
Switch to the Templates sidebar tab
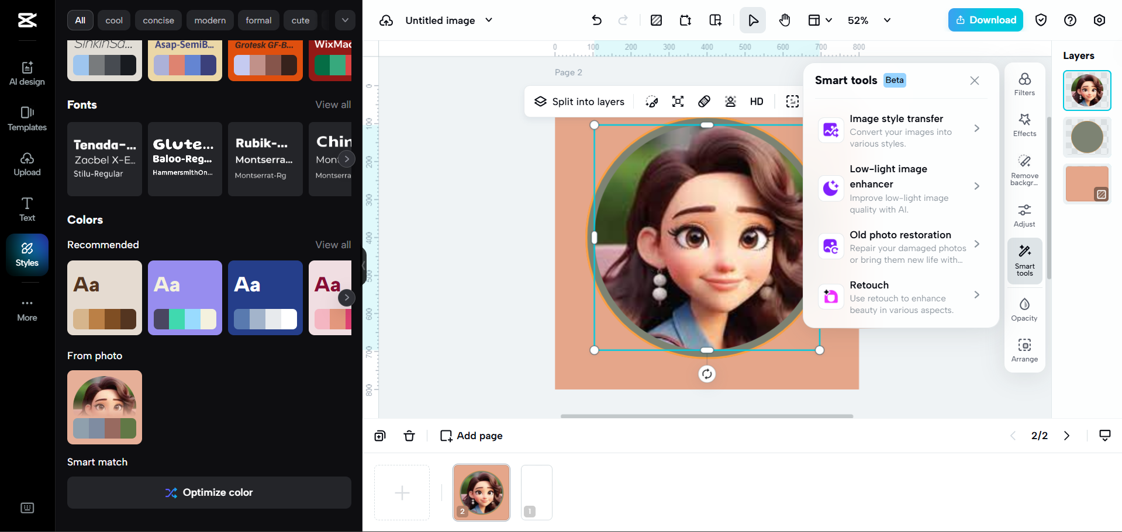(27, 119)
